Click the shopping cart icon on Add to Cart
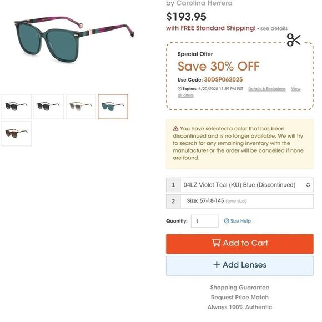 point(216,243)
